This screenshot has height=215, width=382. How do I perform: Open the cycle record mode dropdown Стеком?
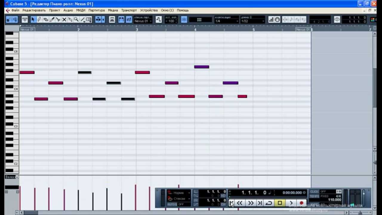[179, 199]
